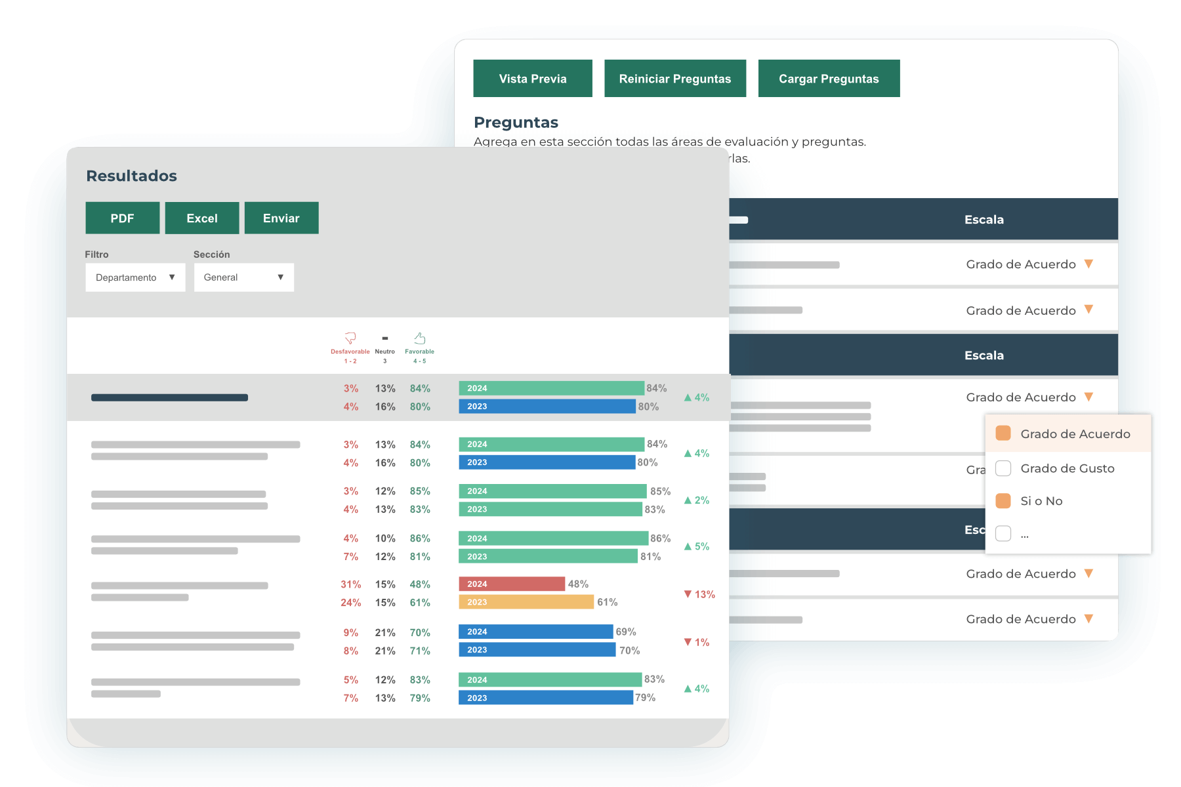
Task: Click the Cargar Preguntas button
Action: click(x=829, y=79)
